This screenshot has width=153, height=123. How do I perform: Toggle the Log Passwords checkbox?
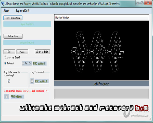tap(32, 81)
